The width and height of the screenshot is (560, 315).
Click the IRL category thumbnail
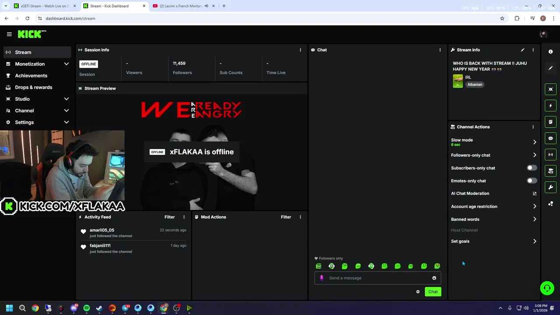pos(458,81)
